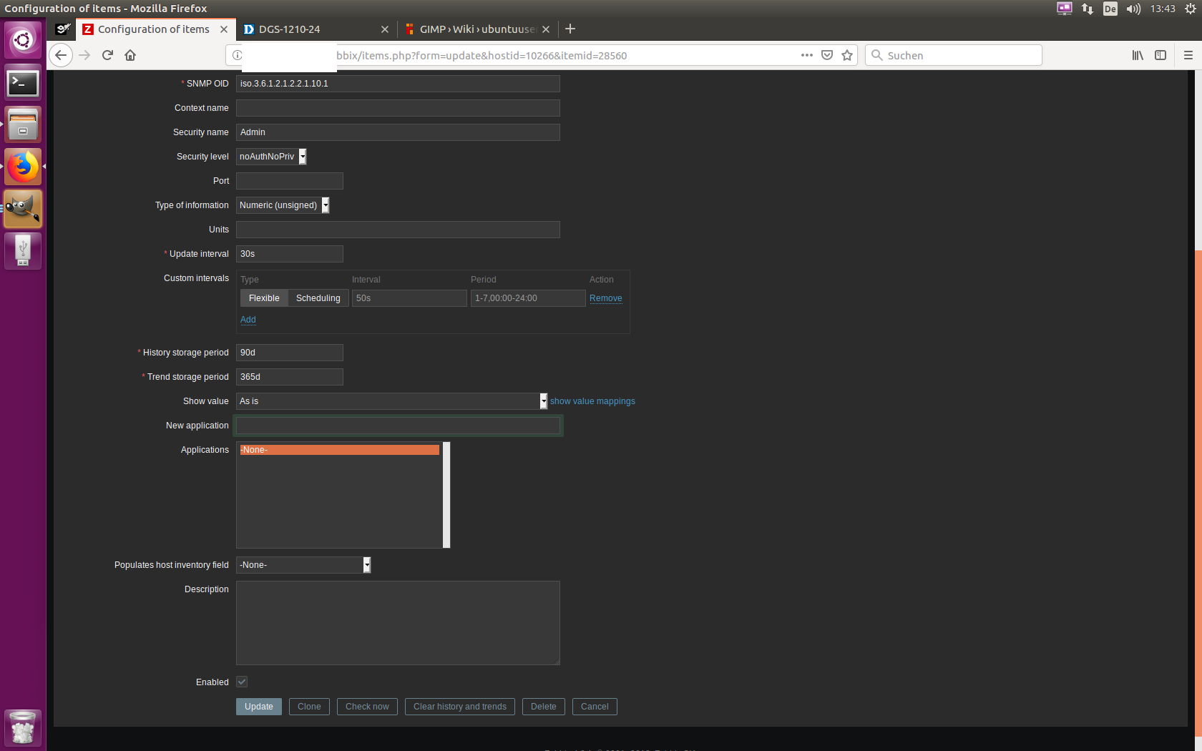Screen dimensions: 1202x751
Task: Show site information icon in address bar
Action: (x=237, y=55)
